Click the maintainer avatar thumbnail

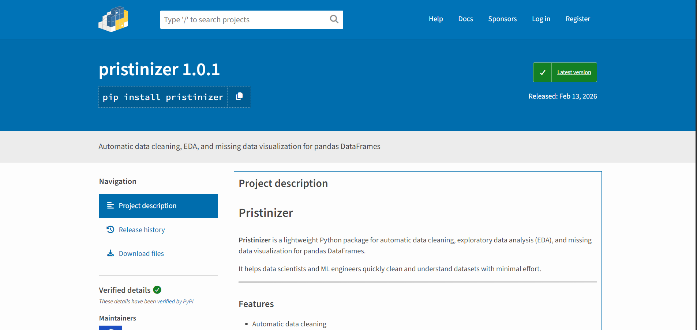coord(110,328)
